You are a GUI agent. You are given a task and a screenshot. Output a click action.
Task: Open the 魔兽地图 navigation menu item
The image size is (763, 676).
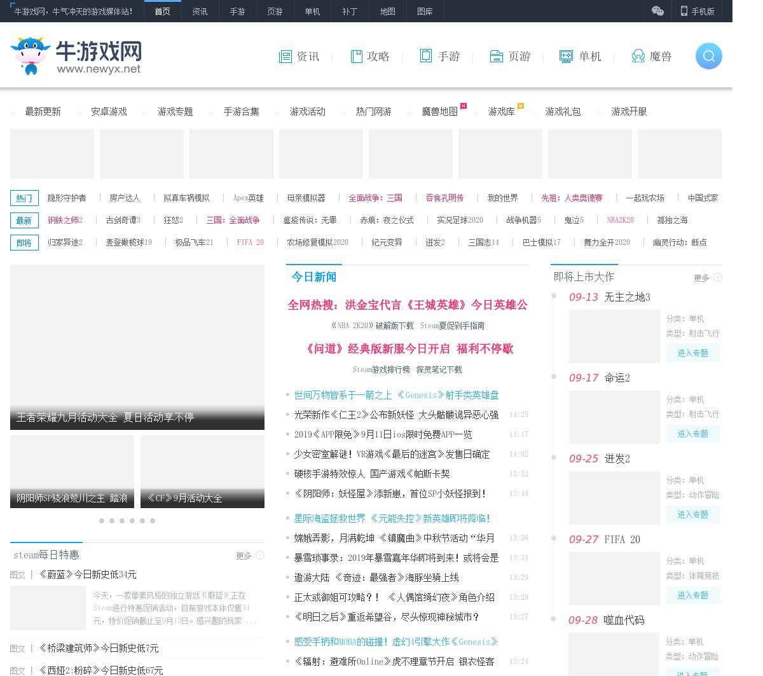click(x=439, y=112)
